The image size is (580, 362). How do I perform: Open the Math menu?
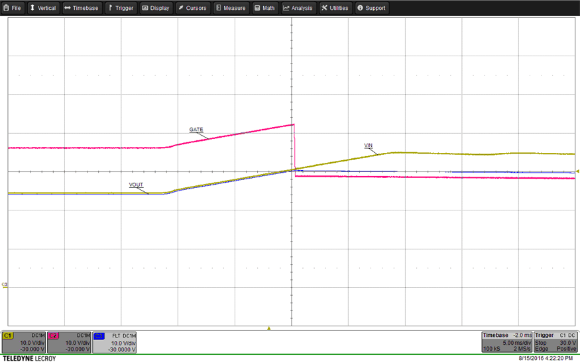265,8
